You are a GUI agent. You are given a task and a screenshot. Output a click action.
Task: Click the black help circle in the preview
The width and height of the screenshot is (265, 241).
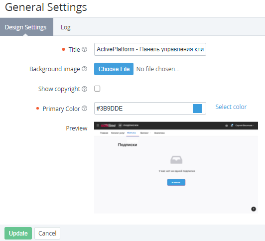(x=254, y=209)
